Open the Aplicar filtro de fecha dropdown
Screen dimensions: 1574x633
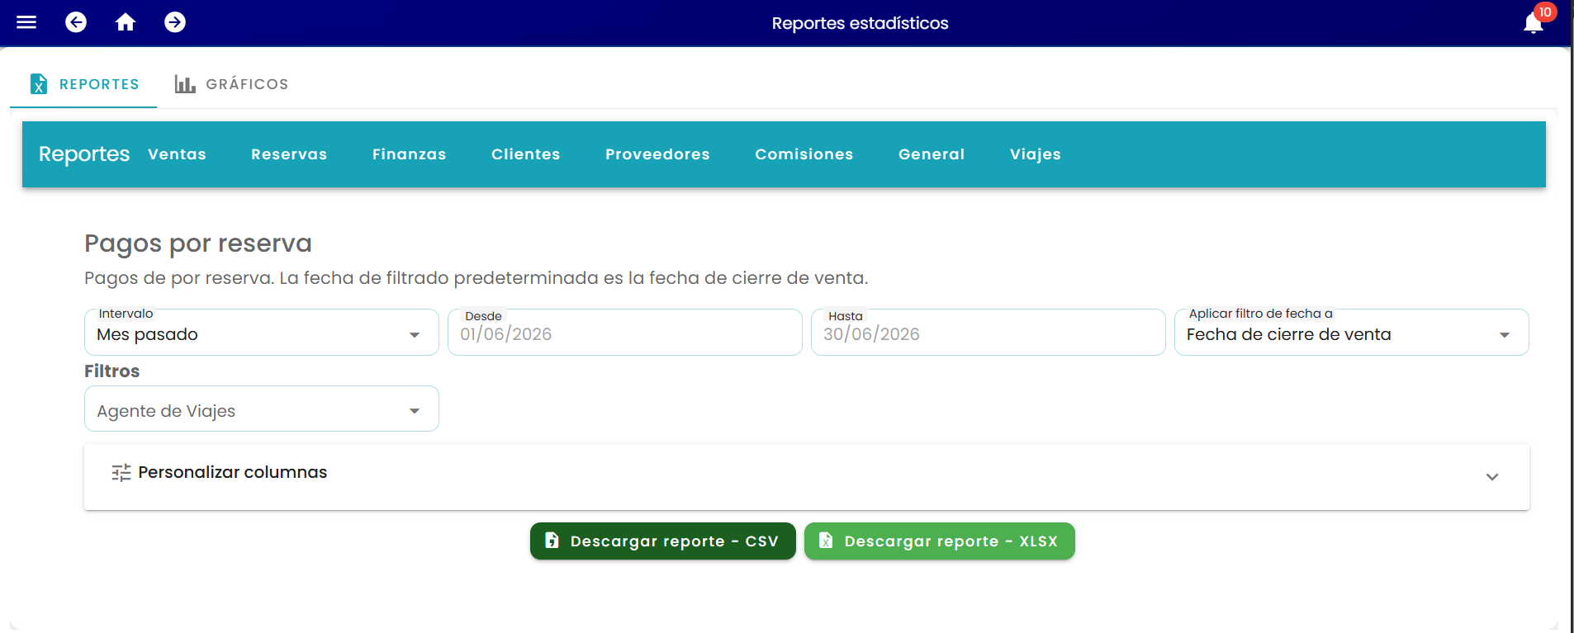[1352, 333]
